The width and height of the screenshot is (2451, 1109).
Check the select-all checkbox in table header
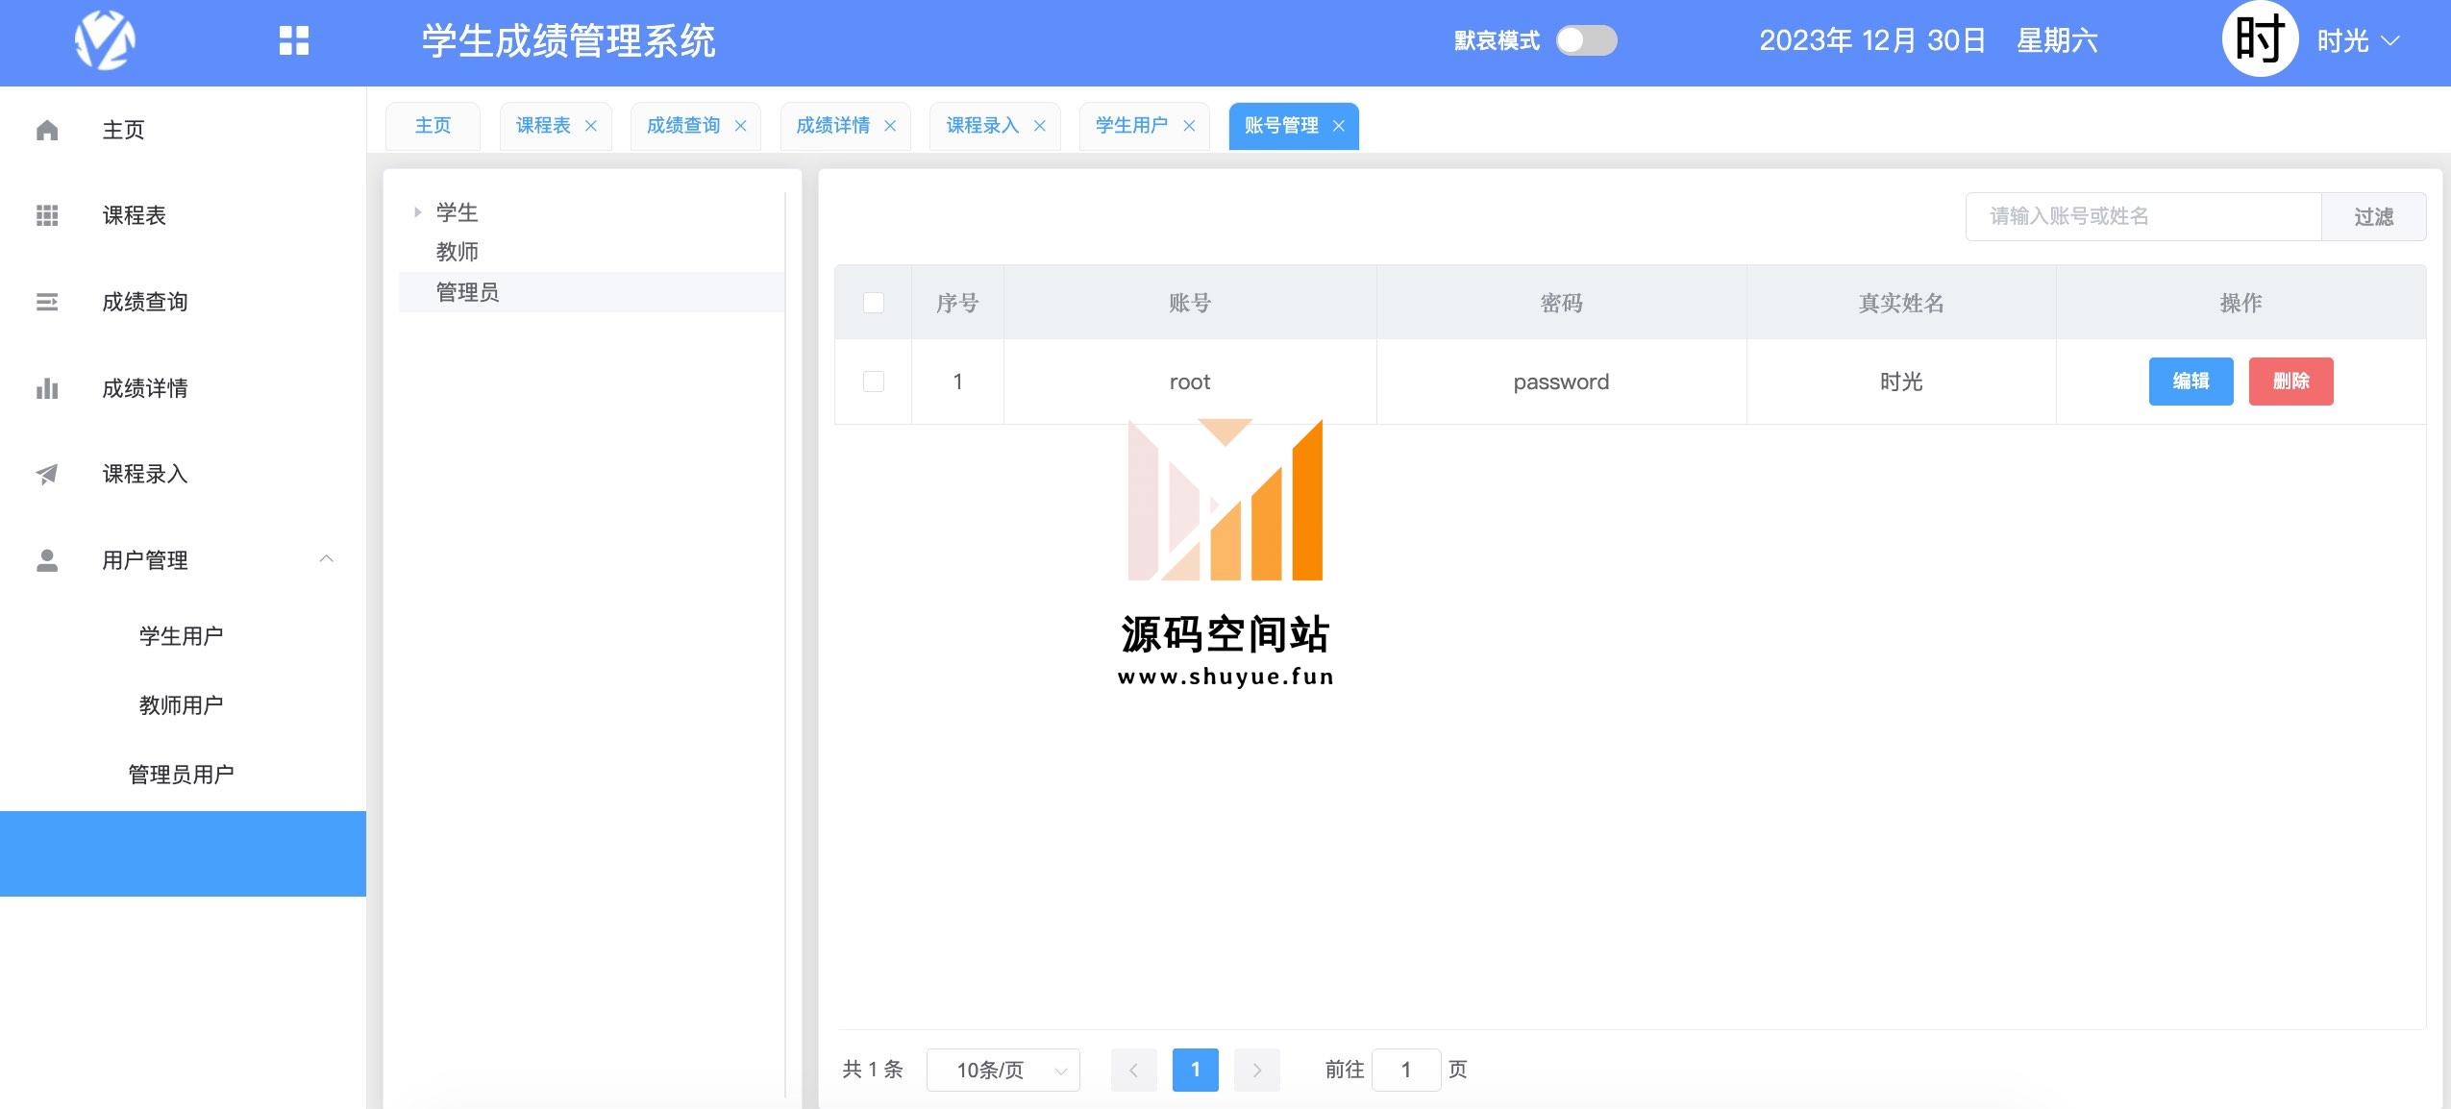[873, 303]
